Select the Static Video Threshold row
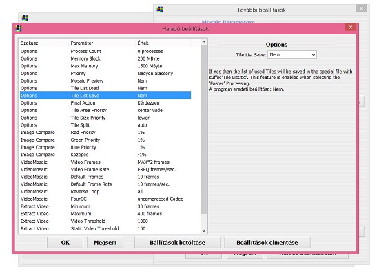The image size is (379, 273). click(x=105, y=228)
